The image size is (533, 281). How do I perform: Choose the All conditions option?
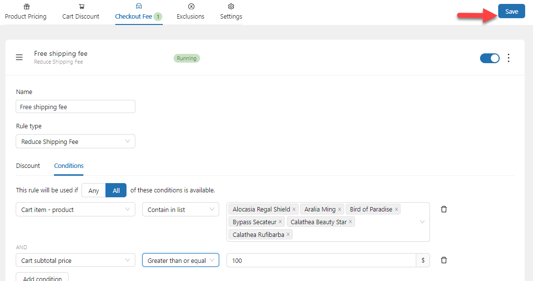[116, 190]
